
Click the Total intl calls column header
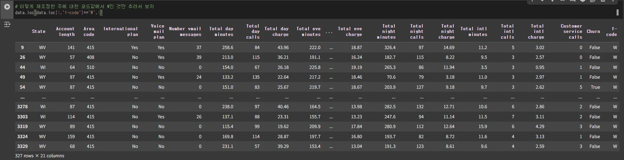[507, 31]
